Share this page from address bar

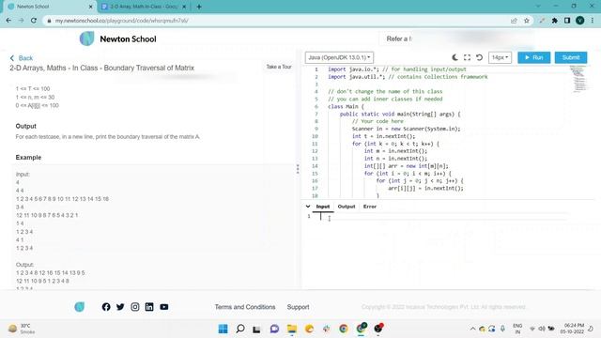pyautogui.click(x=514, y=21)
